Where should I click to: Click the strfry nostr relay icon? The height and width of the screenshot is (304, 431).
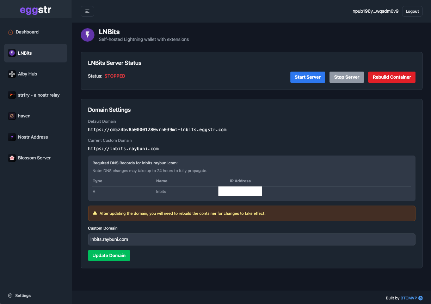11,95
